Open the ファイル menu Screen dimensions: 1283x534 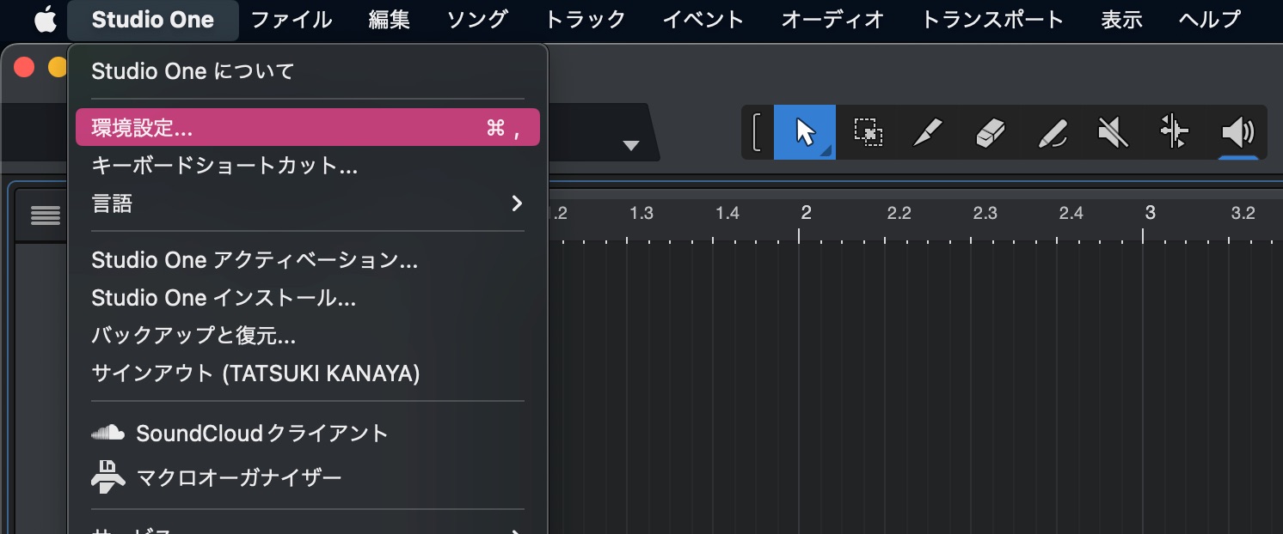[x=292, y=19]
